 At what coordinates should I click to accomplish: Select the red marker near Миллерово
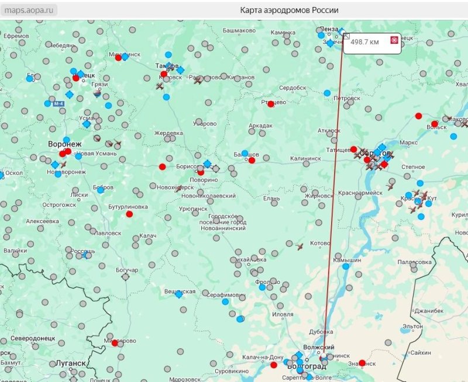114,342
